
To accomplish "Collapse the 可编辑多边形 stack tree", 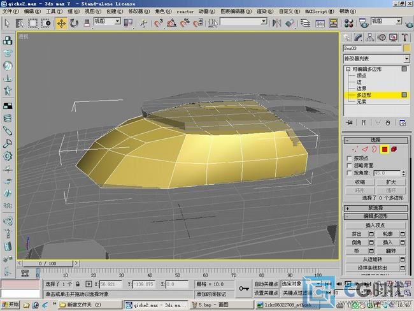I will tap(348, 69).
